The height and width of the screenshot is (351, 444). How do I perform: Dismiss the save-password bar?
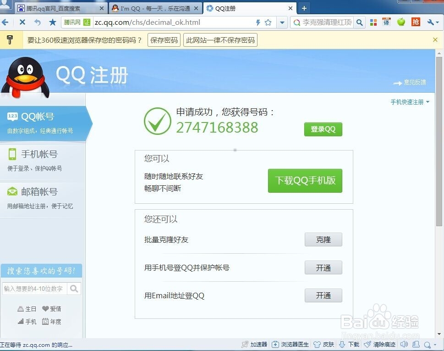(x=435, y=40)
